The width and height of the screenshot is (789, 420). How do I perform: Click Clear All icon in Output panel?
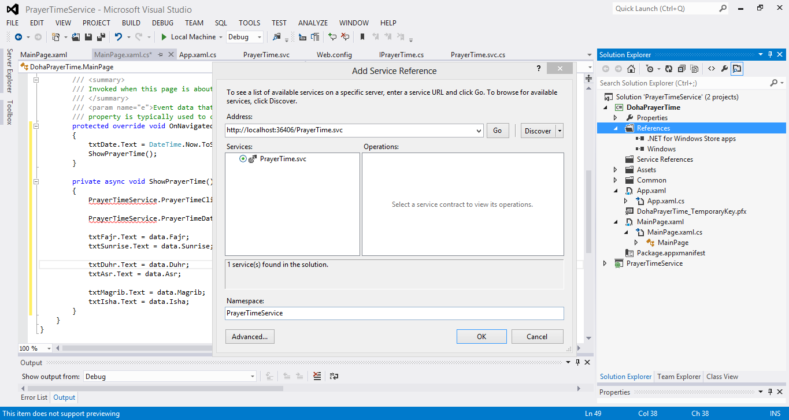click(x=317, y=376)
